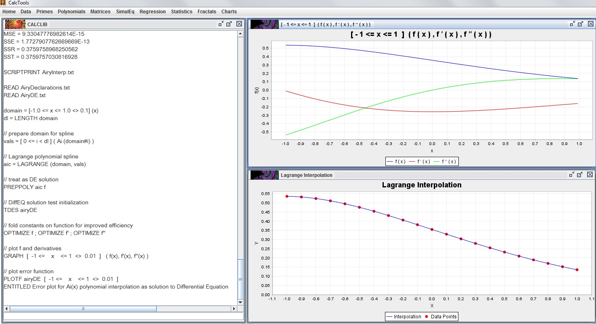Click the CALCLIB frame fractal icon

[x=15, y=24]
